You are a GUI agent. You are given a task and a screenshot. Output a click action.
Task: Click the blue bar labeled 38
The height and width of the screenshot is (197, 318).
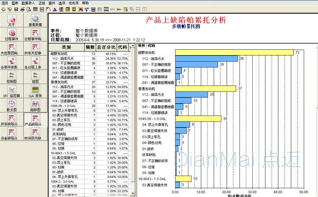pyautogui.click(x=207, y=59)
